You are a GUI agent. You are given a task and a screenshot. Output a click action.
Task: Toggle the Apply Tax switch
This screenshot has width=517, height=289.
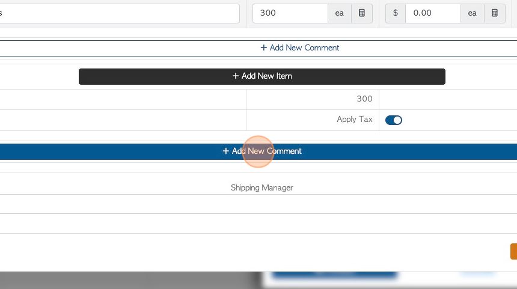point(394,120)
